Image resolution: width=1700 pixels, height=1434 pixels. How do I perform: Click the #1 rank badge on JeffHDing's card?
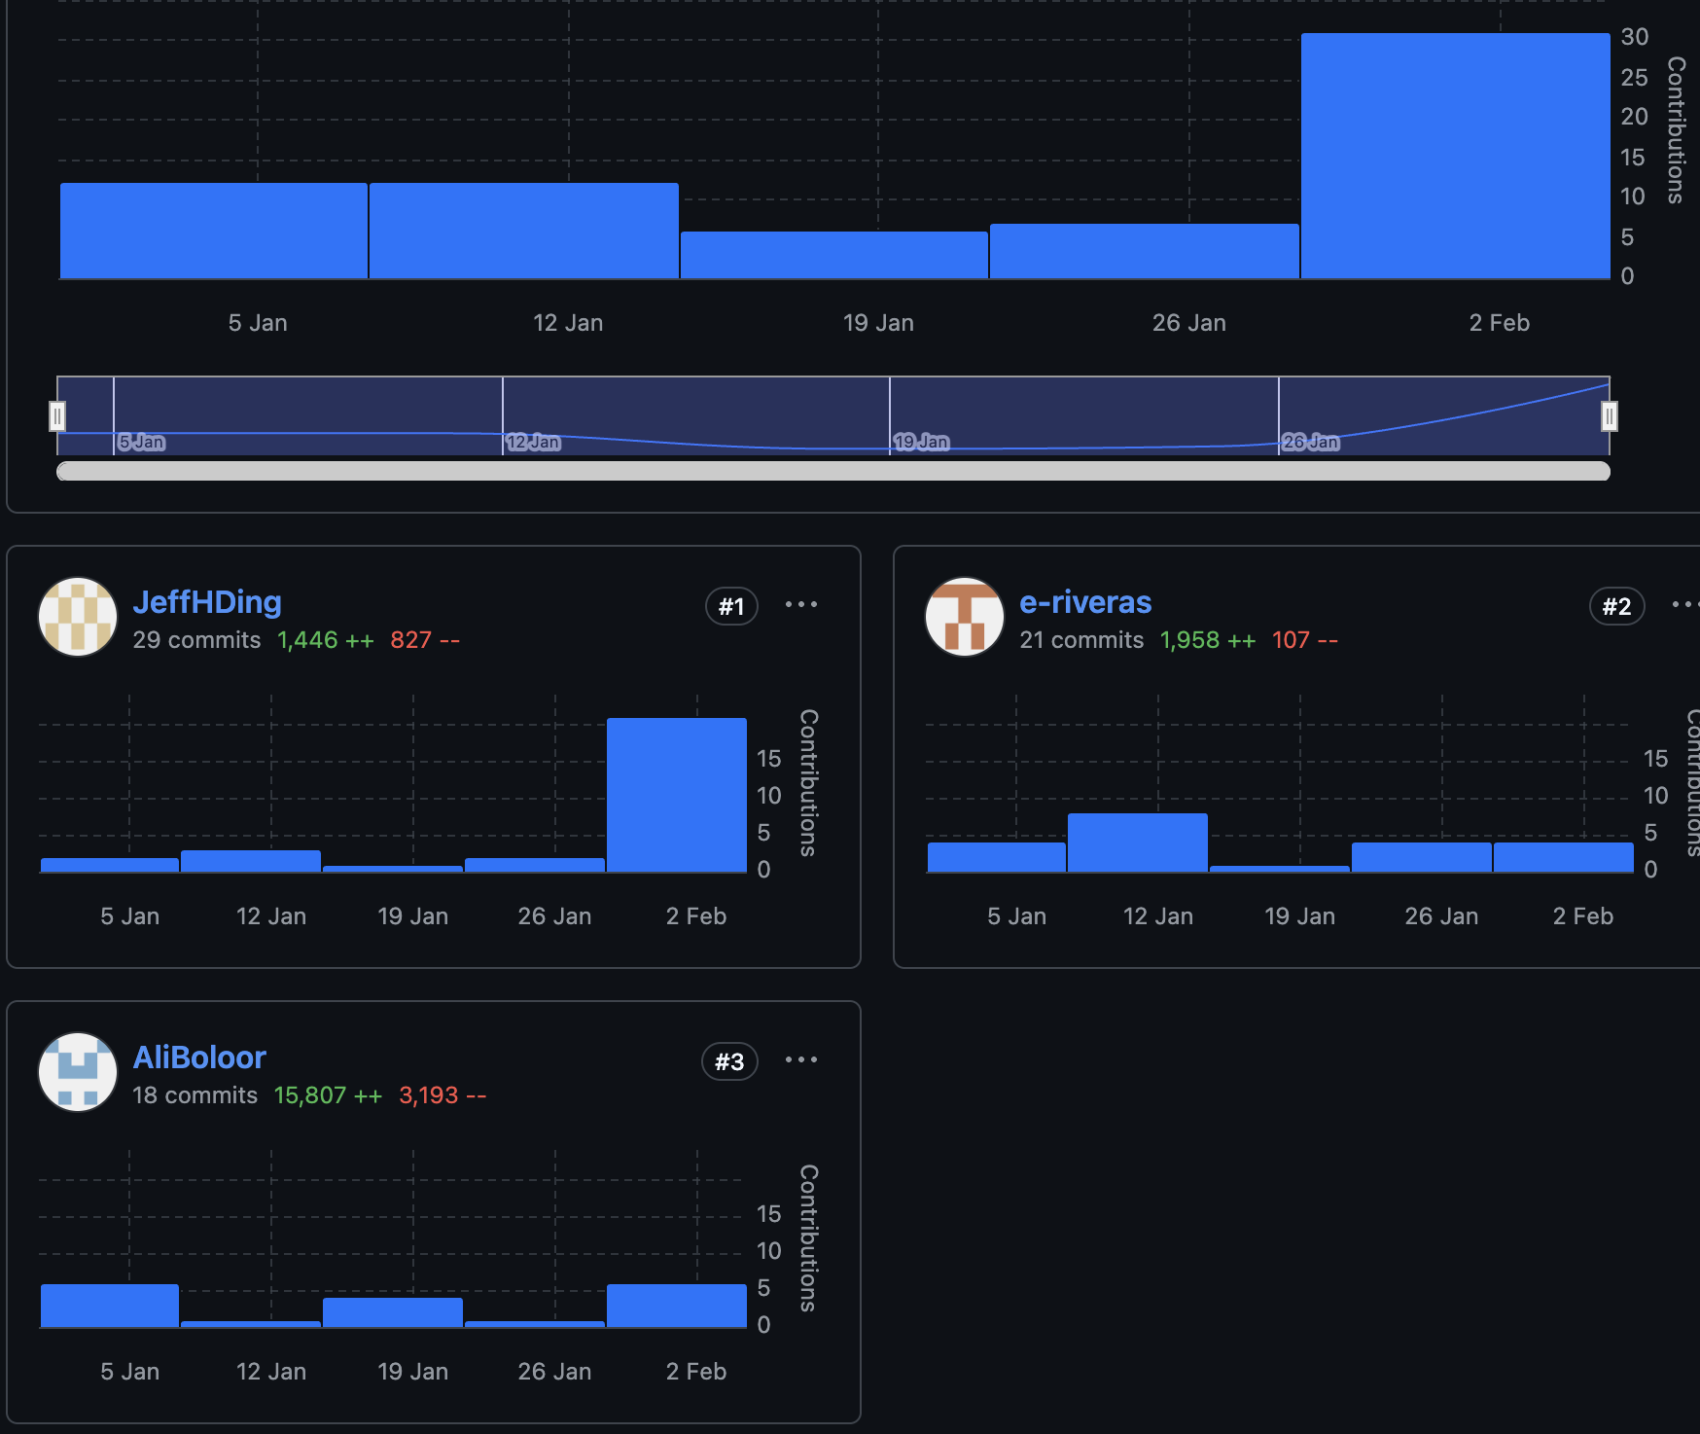tap(731, 607)
